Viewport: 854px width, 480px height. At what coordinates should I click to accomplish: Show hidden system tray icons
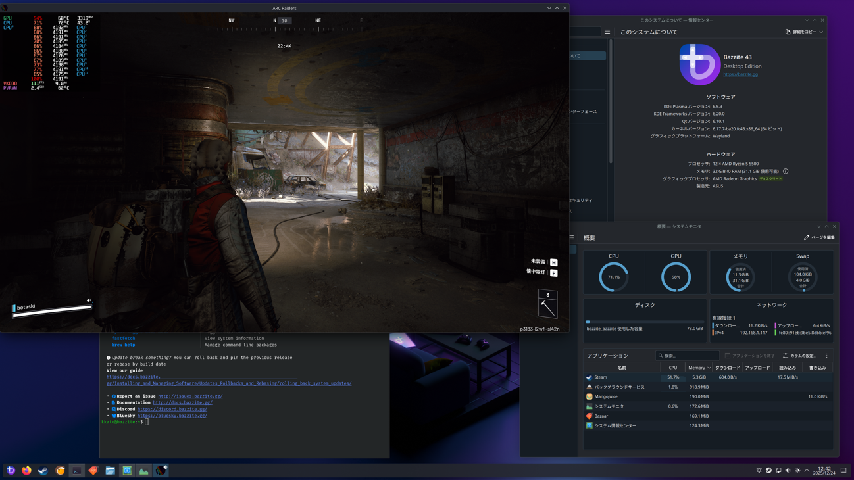click(x=807, y=471)
